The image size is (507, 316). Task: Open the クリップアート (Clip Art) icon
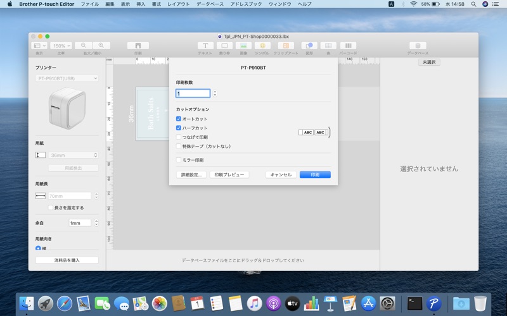pos(286,46)
